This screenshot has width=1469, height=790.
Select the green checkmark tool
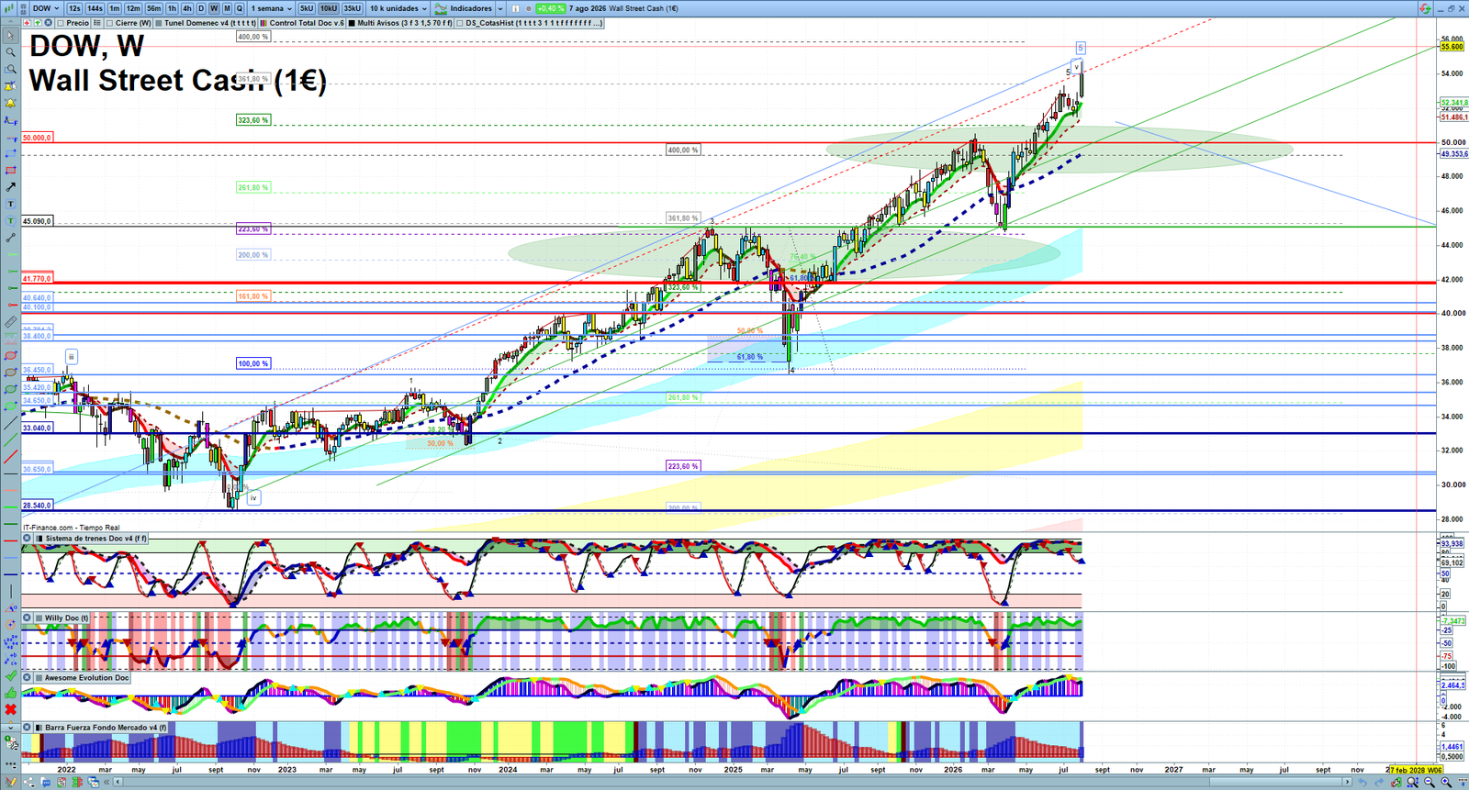click(10, 676)
